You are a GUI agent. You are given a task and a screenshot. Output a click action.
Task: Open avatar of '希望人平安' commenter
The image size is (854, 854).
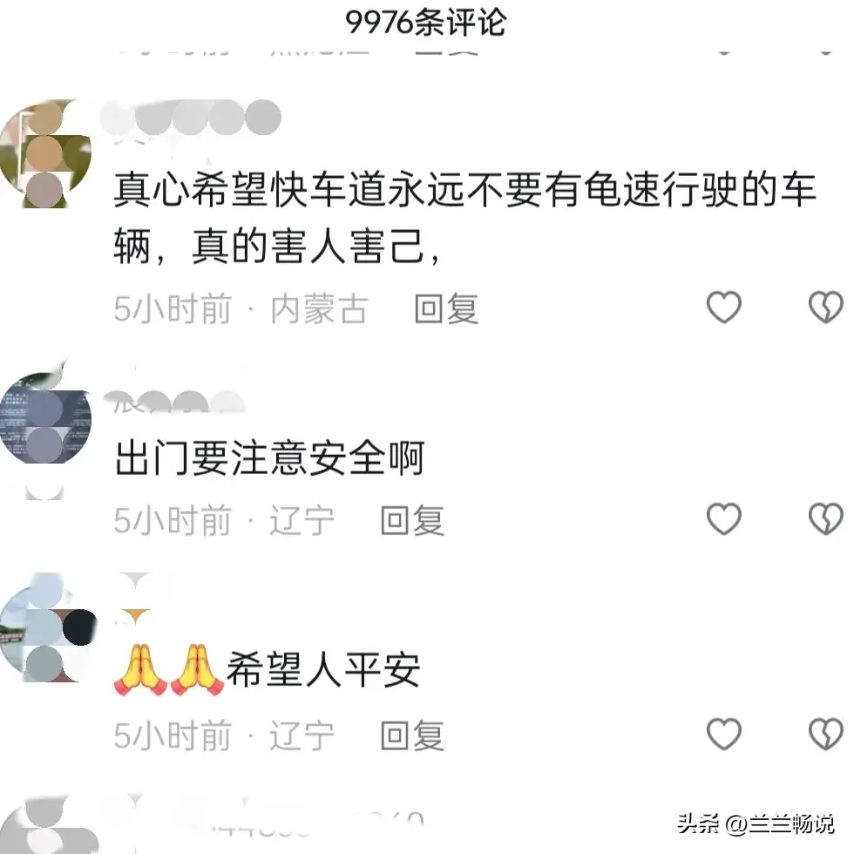[48, 627]
